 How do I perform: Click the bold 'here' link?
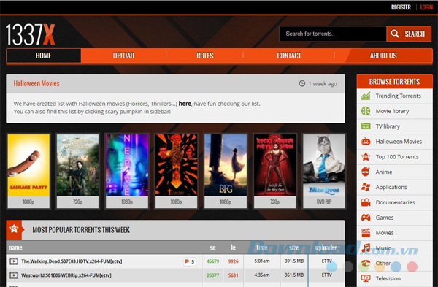pos(185,104)
